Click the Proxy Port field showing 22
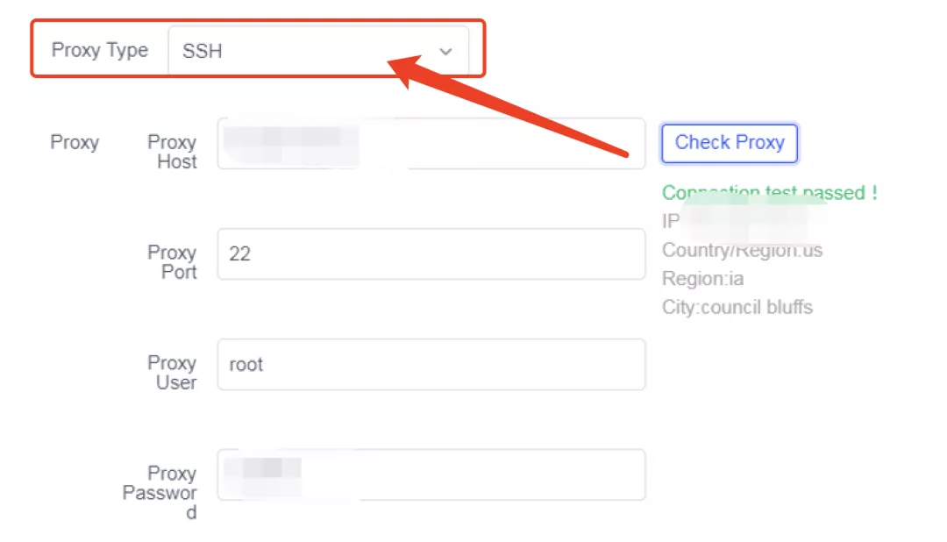Screen dimensions: 947x542 point(431,253)
